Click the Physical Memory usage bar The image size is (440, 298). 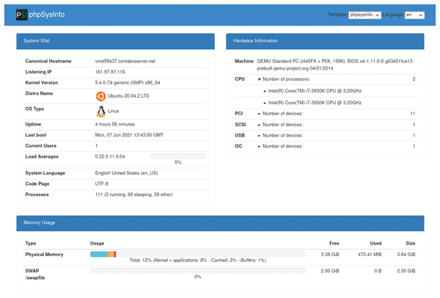click(x=197, y=254)
